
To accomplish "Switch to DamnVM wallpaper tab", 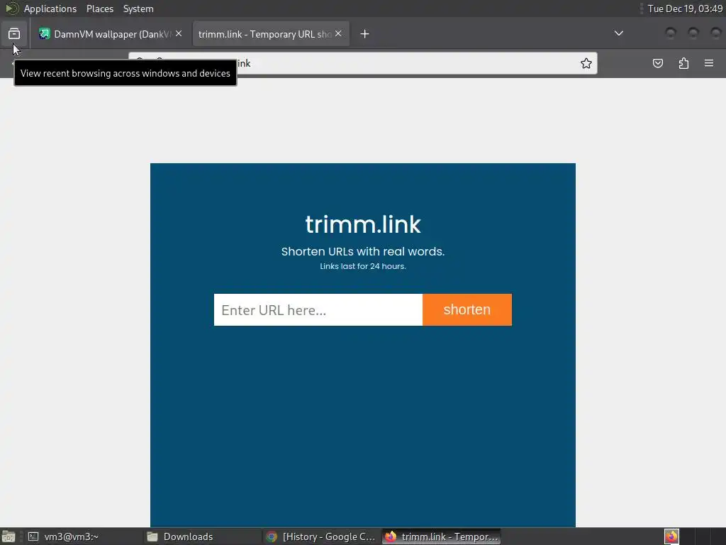I will (111, 34).
